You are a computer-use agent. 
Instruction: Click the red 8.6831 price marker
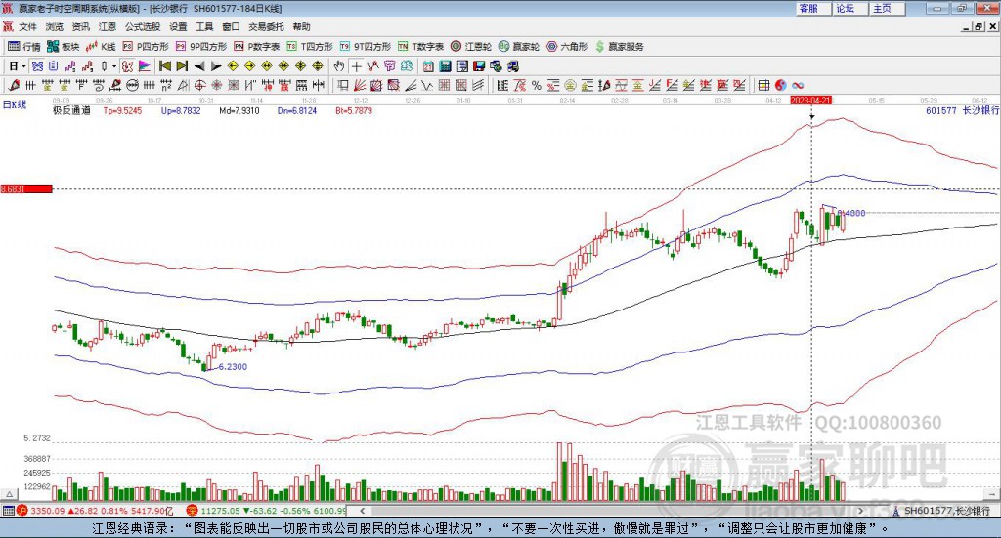click(26, 188)
